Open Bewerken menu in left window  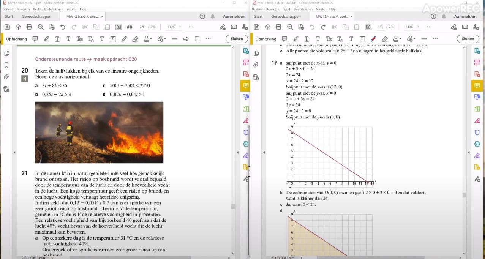coord(23,9)
